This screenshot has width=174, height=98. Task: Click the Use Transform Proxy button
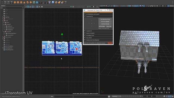tap(105, 19)
